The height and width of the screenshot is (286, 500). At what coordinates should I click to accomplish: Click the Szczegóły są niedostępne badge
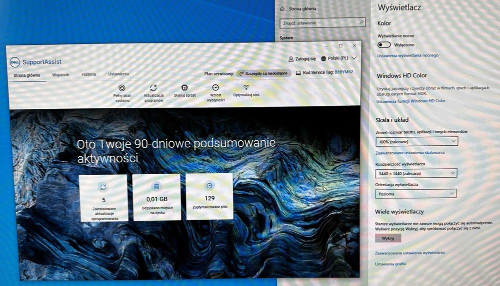(x=263, y=73)
